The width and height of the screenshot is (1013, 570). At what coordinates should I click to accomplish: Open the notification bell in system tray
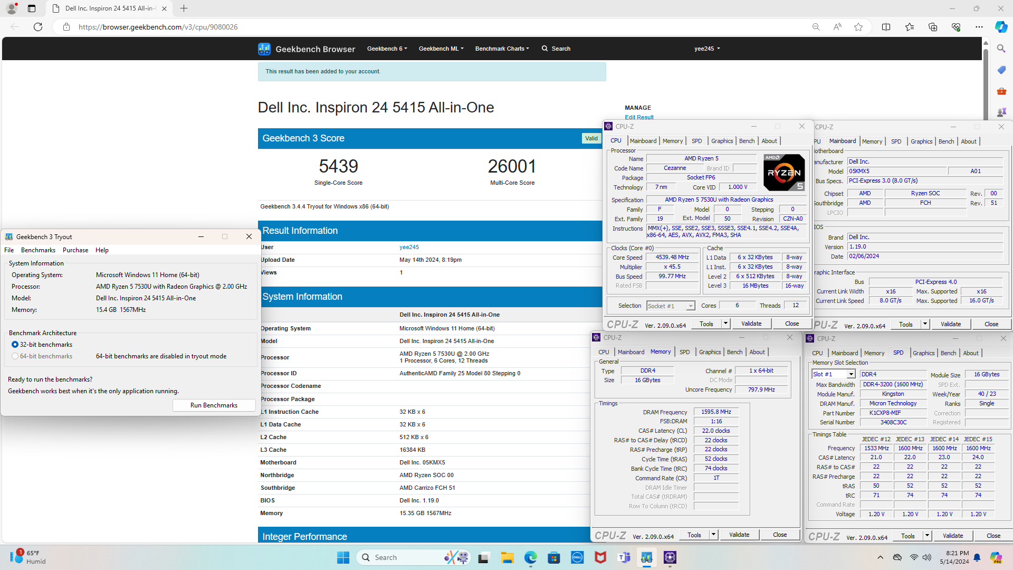pyautogui.click(x=977, y=557)
